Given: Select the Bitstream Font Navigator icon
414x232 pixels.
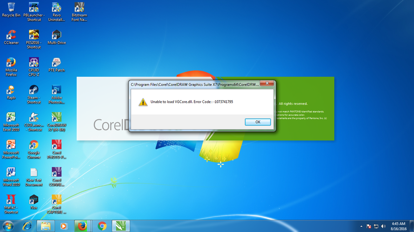Looking at the screenshot, I should (x=79, y=11).
